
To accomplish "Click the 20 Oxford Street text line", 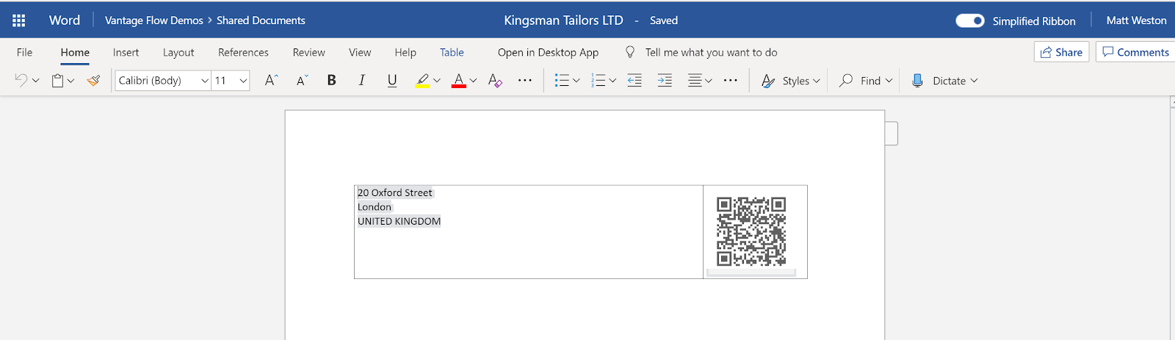I will pyautogui.click(x=395, y=192).
